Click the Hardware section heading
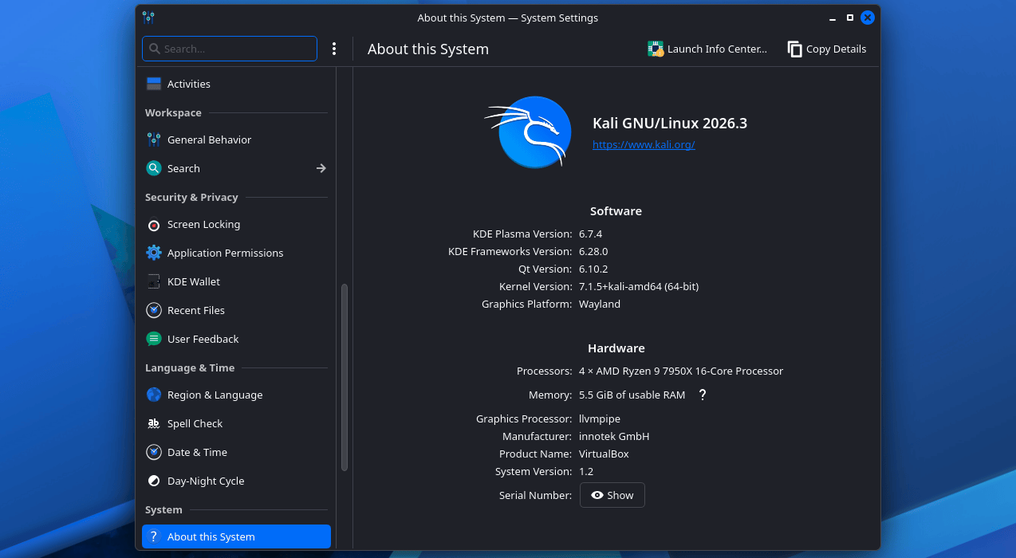This screenshot has width=1016, height=558. [616, 348]
